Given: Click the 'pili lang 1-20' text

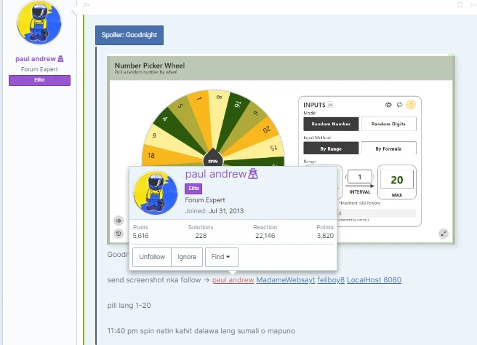Looking at the screenshot, I should pyautogui.click(x=129, y=306).
